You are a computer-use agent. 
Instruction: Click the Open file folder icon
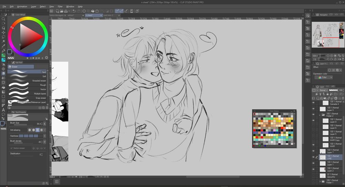(x=62, y=11)
